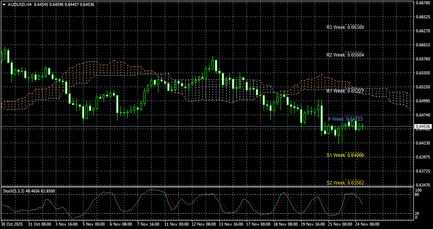The width and height of the screenshot is (433, 229).
Task: Click the 30 Oct 2025 date on time axis
Action: [x=12, y=225]
